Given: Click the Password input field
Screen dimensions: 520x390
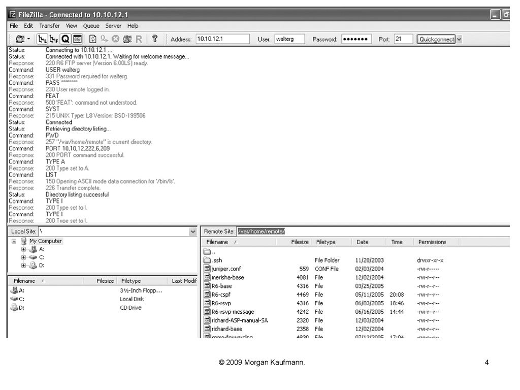Looking at the screenshot, I should (x=356, y=39).
